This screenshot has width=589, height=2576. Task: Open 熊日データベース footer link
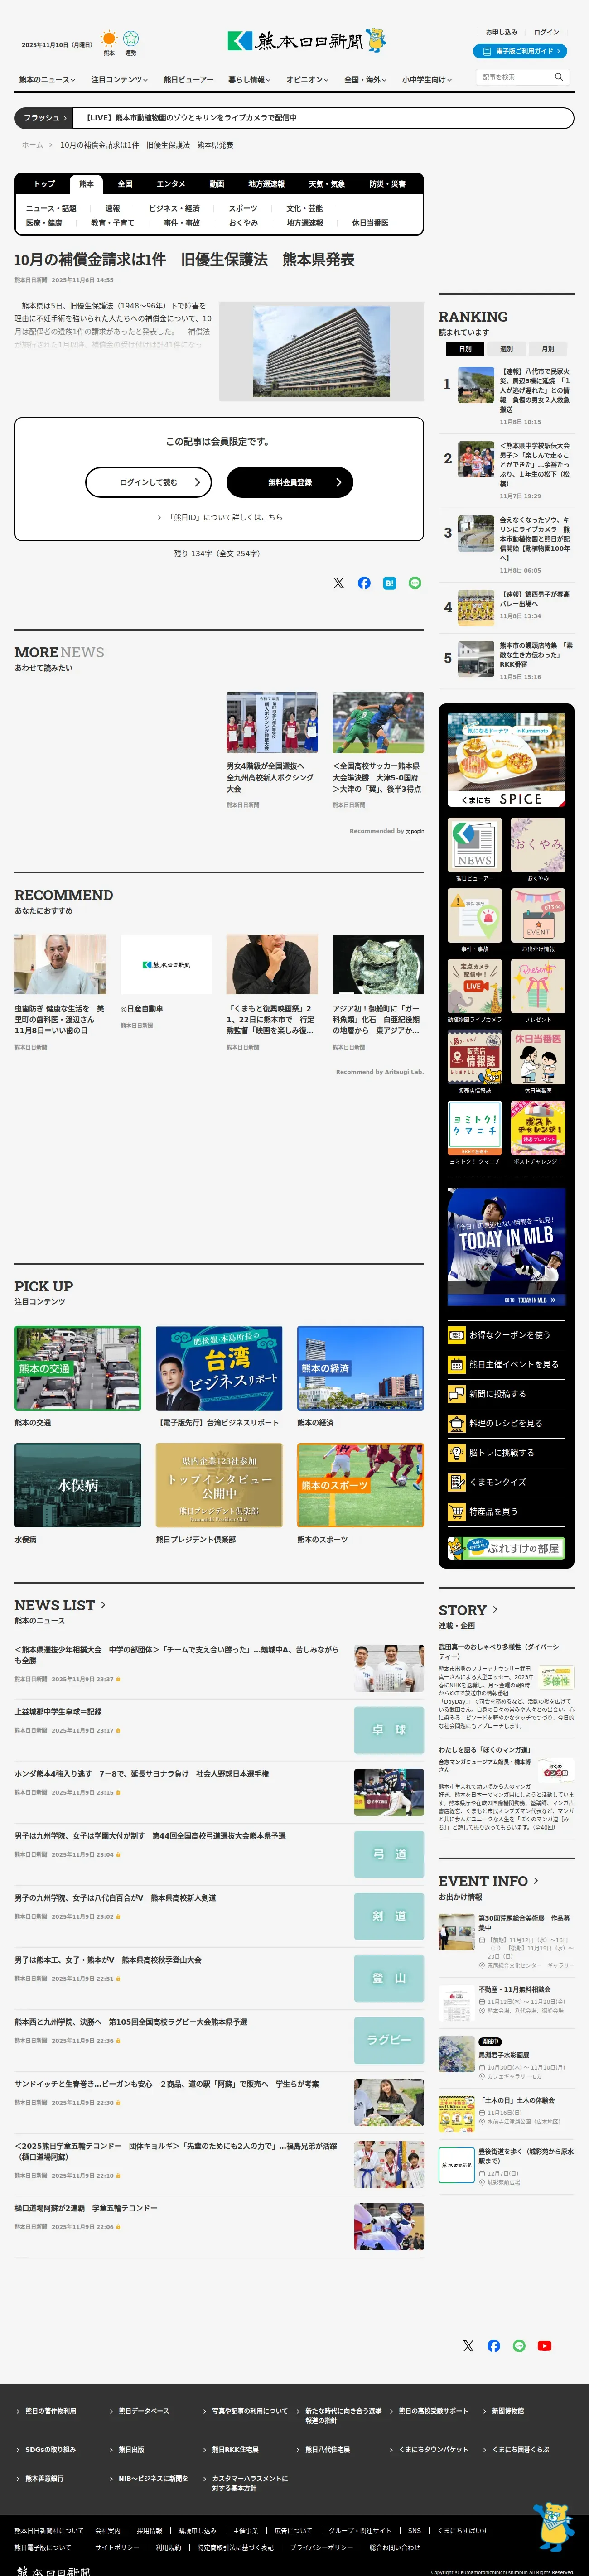144,2411
